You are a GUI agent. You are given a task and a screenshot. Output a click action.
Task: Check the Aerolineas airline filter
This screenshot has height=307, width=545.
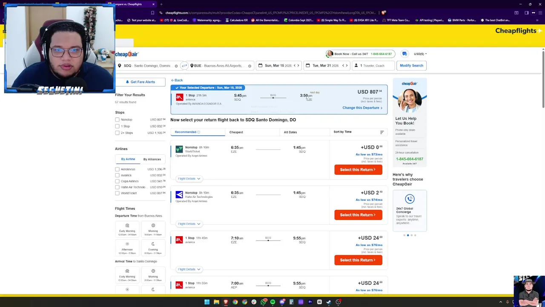pos(117,169)
